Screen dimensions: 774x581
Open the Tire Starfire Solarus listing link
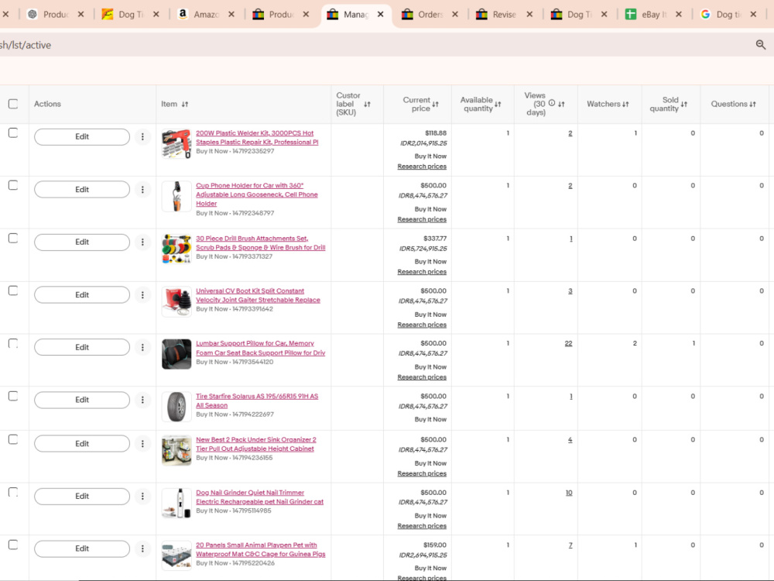tap(257, 401)
